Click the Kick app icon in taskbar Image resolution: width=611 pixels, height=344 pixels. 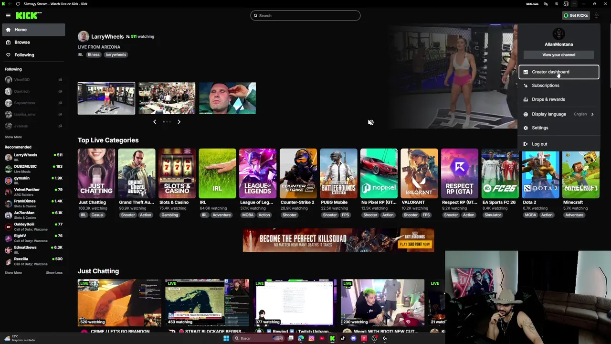332,338
